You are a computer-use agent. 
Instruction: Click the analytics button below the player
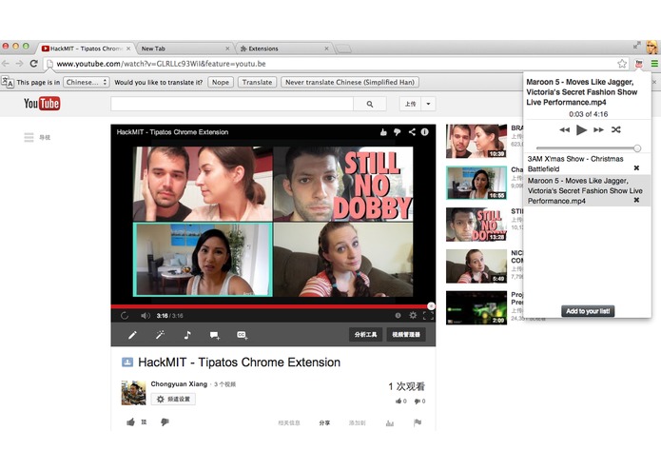365,335
